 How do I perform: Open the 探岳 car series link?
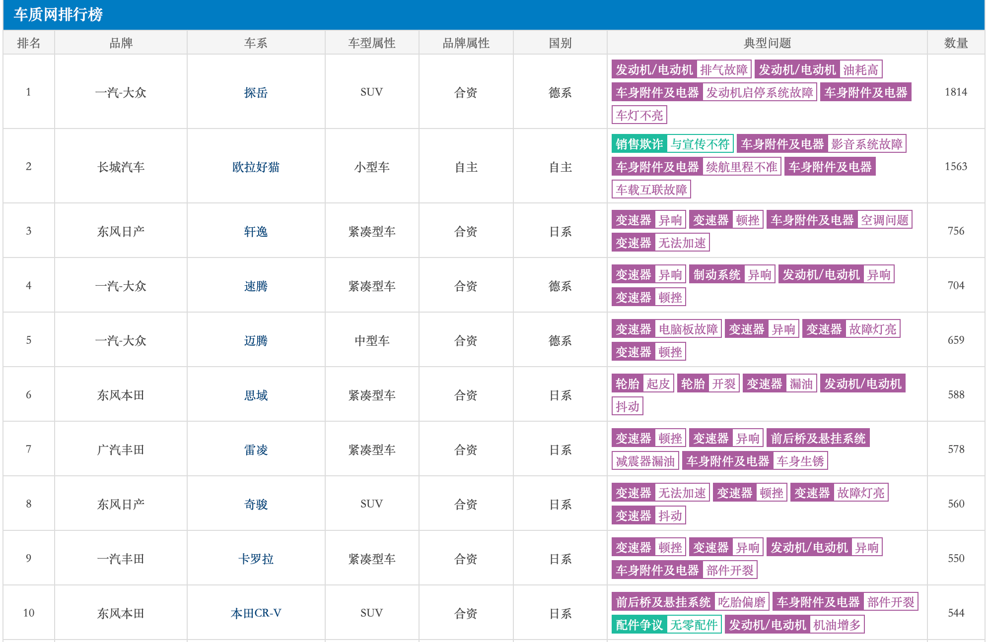tap(256, 92)
